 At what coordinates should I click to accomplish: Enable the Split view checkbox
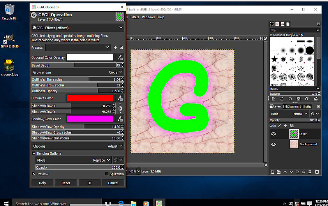tap(107, 174)
